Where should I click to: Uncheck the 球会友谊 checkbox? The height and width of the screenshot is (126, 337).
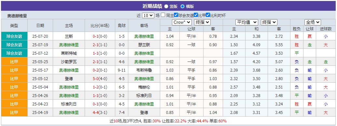click(x=176, y=15)
